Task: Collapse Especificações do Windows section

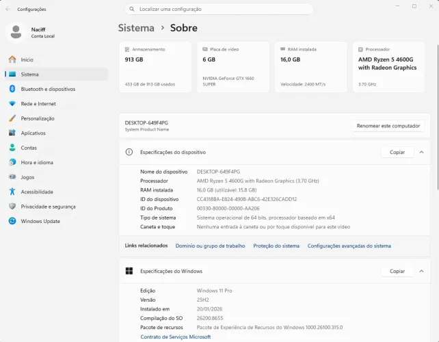Action: pyautogui.click(x=421, y=271)
